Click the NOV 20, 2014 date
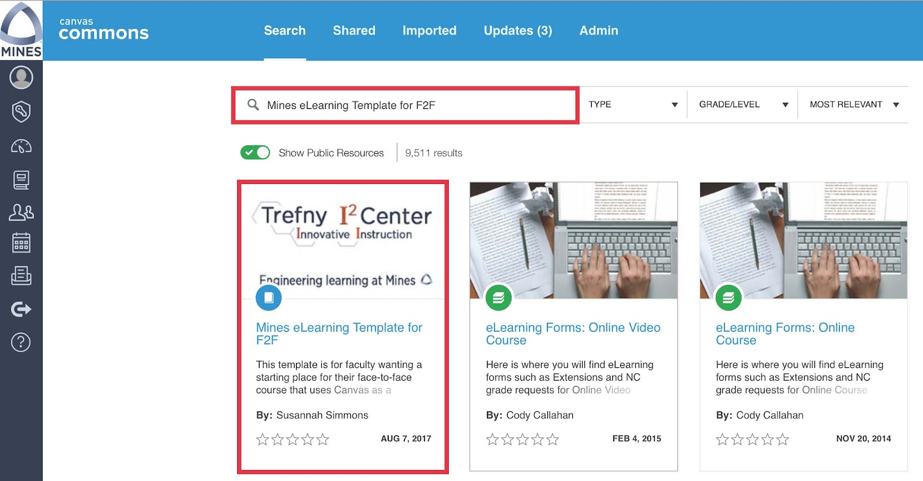Viewport: 923px width, 481px height. [x=864, y=438]
